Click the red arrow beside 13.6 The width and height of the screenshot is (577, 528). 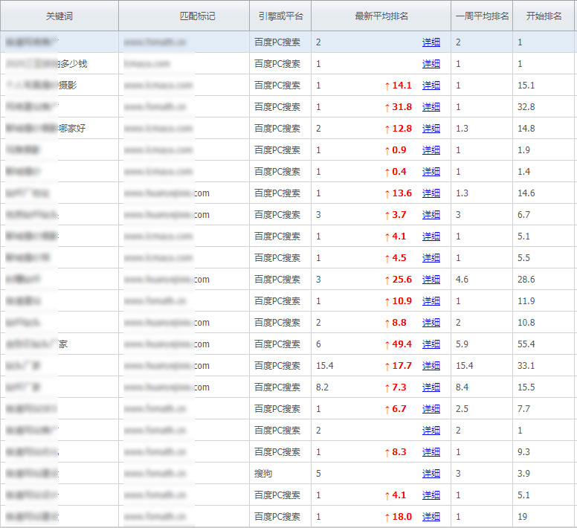coord(387,193)
